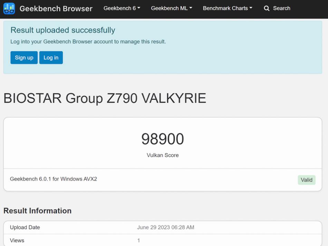Screen dimensions: 328x246
Task: Click the Views row label
Action: 17,240
